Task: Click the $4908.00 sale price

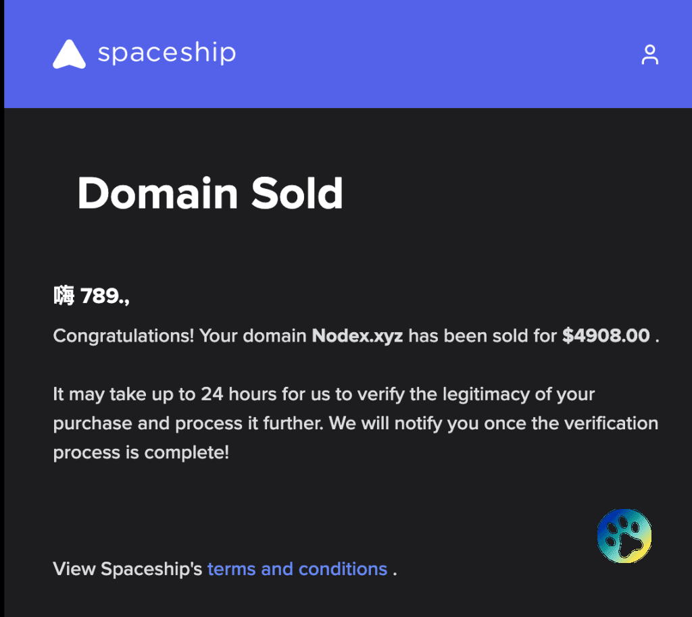Action: pyautogui.click(x=605, y=336)
